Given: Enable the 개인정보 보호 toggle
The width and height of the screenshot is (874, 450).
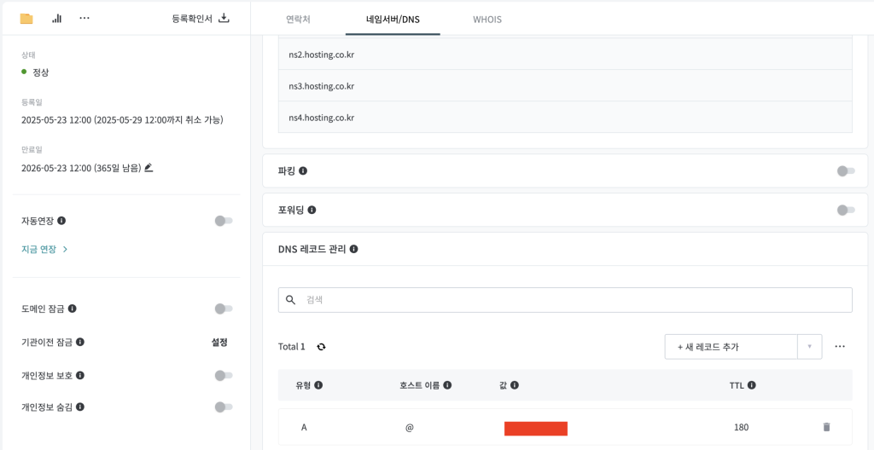Looking at the screenshot, I should pyautogui.click(x=224, y=375).
